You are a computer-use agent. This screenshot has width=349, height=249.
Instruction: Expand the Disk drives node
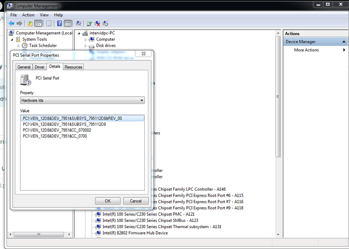[x=86, y=46]
